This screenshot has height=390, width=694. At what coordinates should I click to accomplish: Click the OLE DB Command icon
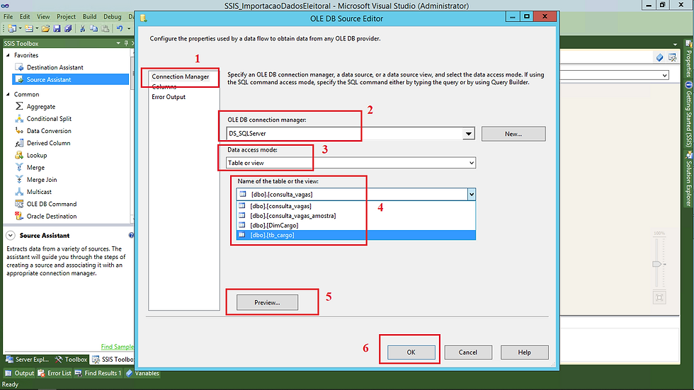pyautogui.click(x=19, y=204)
